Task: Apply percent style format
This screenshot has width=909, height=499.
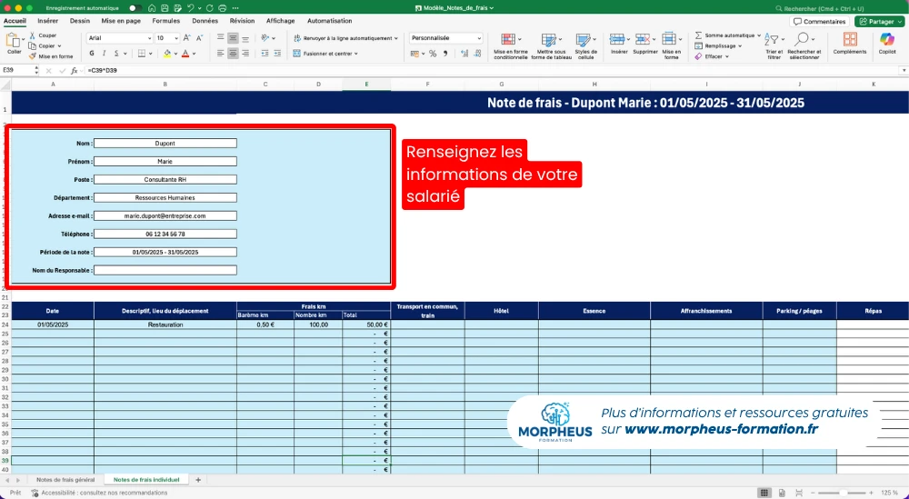Action: pyautogui.click(x=433, y=54)
